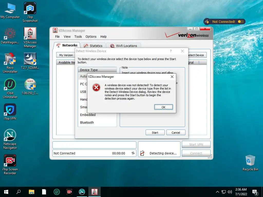Click the VPN widget signal icon
This screenshot has width=263, height=197.
(207, 22)
